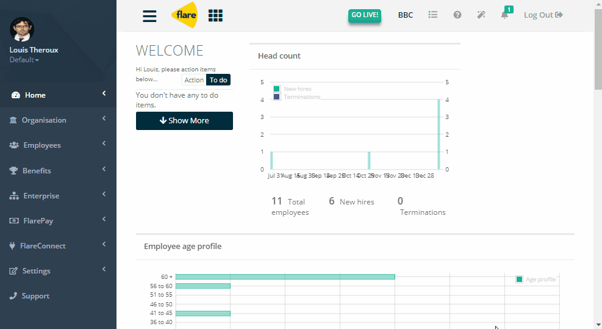Viewport: 602px width, 329px height.
Task: Open the task list icon
Action: [x=432, y=15]
